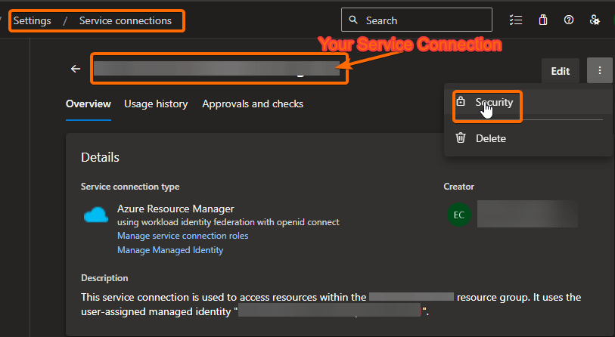Follow the Manage Managed Identity link
Viewport: 615px width, 337px height.
(170, 250)
